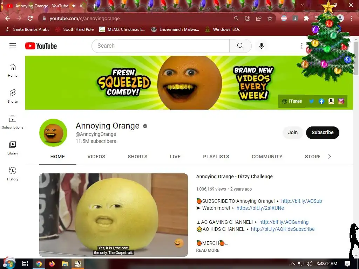
Task: Go to Home in the sidebar
Action: pyautogui.click(x=13, y=70)
